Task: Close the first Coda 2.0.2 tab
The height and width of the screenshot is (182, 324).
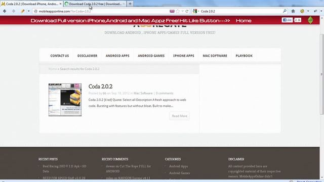Action: 60,4
